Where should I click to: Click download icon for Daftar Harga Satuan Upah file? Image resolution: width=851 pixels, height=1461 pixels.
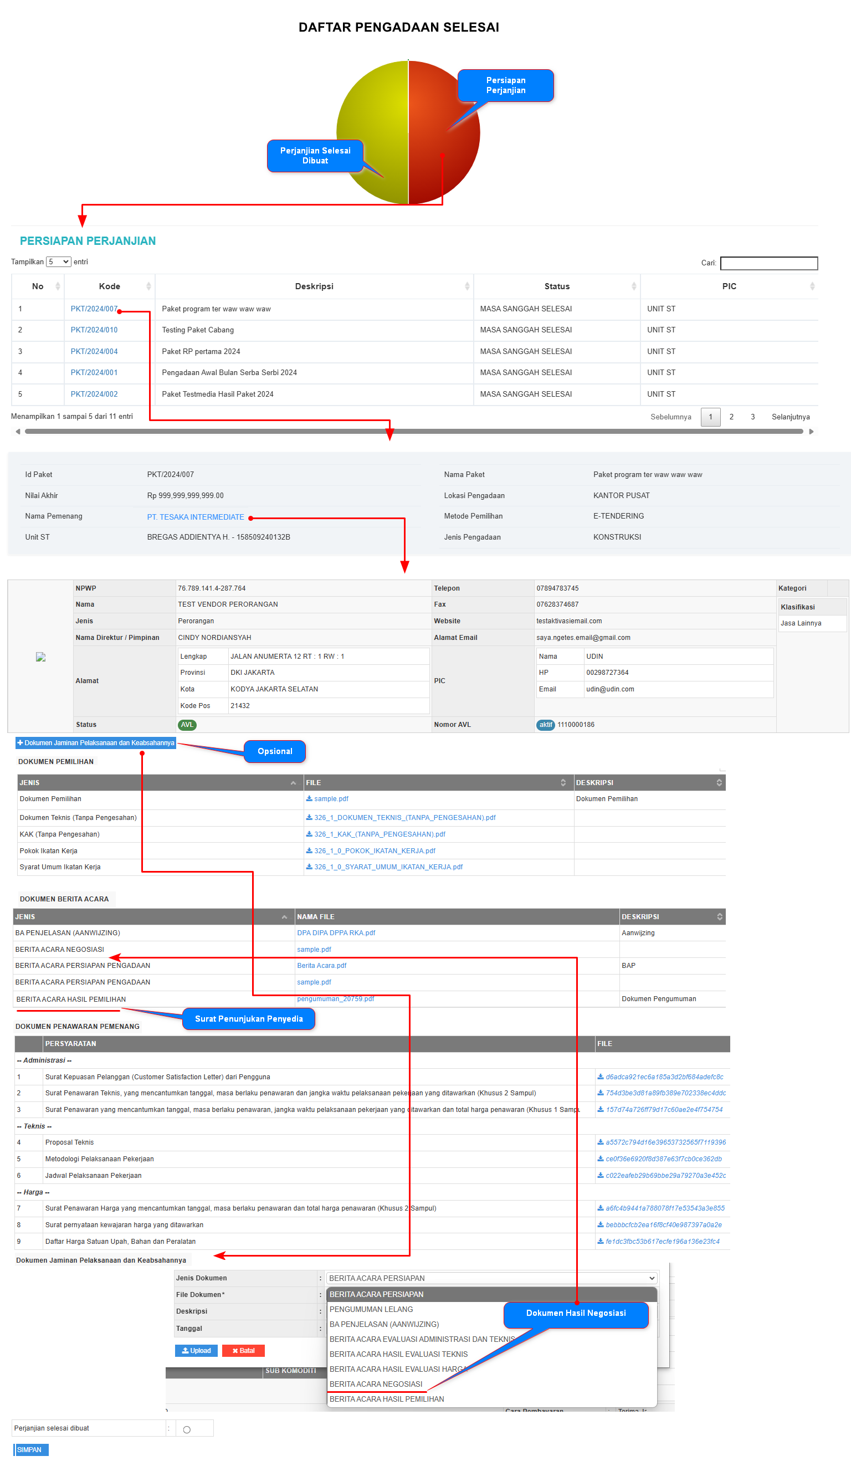click(601, 1242)
